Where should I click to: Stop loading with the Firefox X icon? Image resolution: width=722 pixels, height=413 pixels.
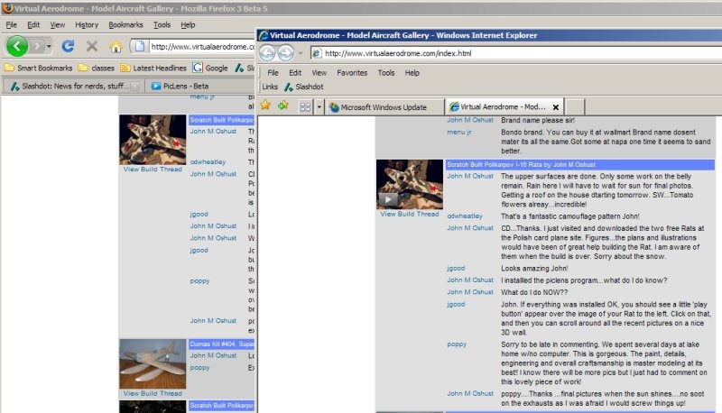coord(92,46)
